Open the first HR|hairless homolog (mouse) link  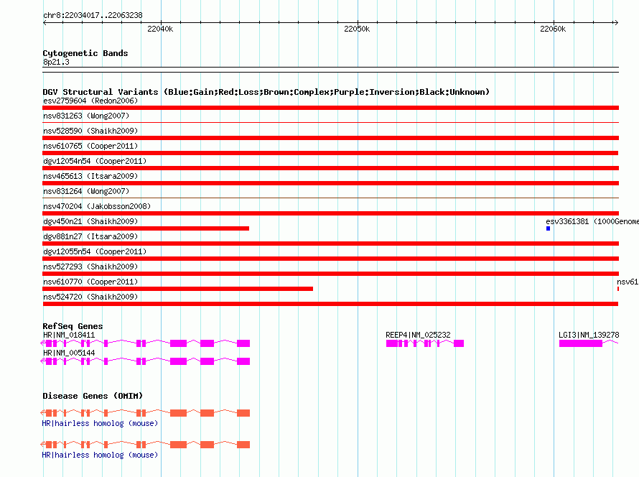(x=100, y=423)
